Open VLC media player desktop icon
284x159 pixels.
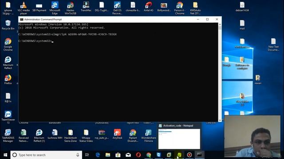[x=24, y=8]
